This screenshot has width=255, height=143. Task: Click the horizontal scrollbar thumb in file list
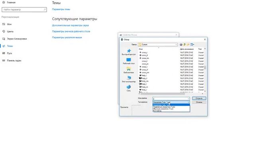(x=163, y=94)
